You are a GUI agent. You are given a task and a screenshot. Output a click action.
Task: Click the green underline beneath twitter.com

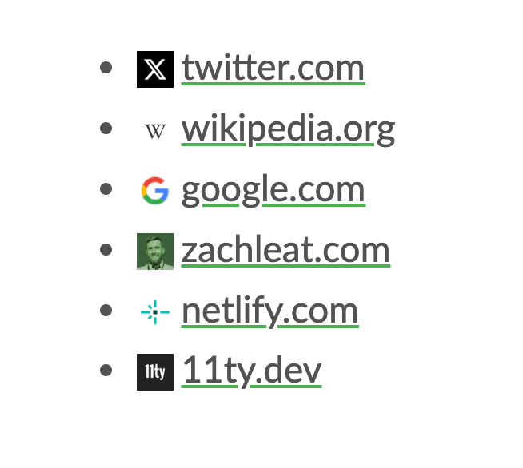[x=273, y=84]
